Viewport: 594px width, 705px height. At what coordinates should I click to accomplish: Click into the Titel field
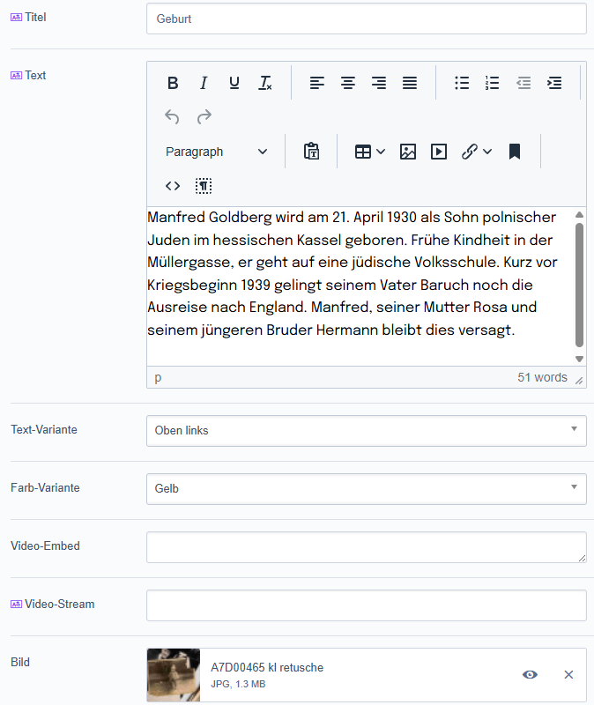[366, 19]
